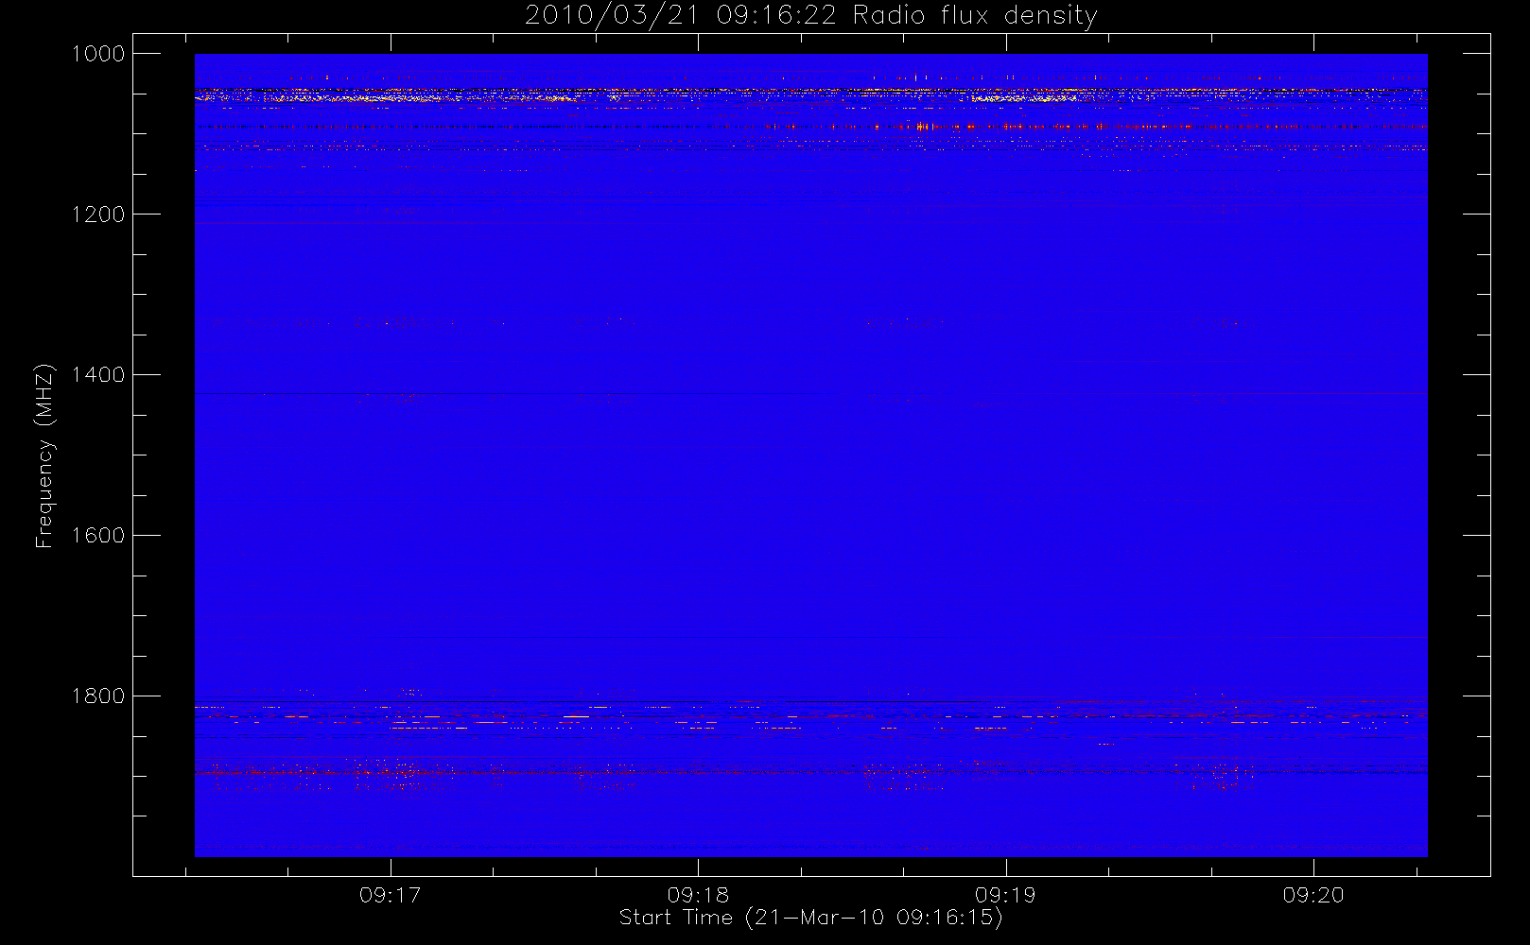Click the 09:19 time tick label
Image resolution: width=1530 pixels, height=945 pixels.
point(1005,895)
